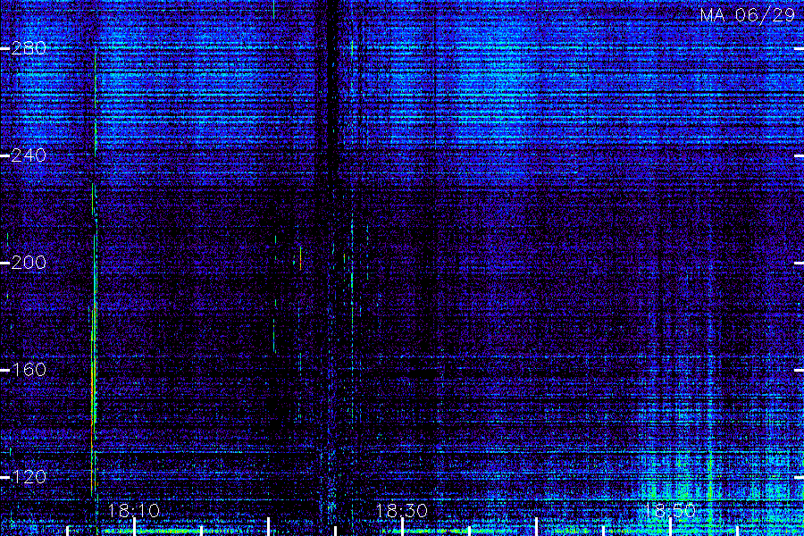Click the 120 frequency axis label

[x=29, y=477]
